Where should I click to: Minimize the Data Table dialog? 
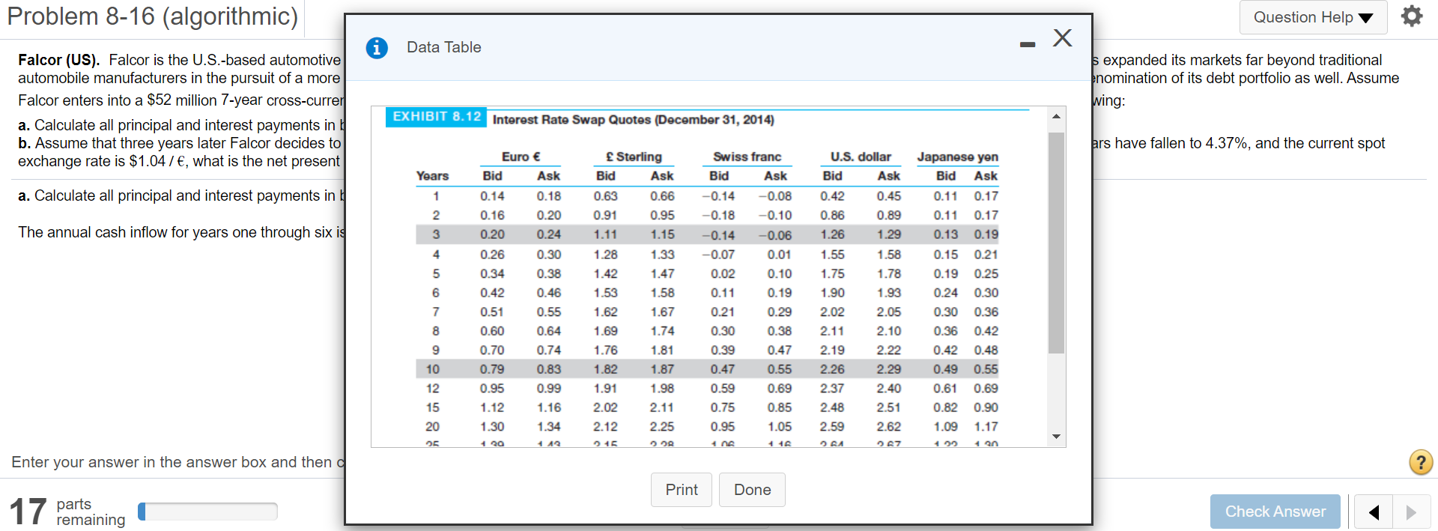click(1027, 45)
